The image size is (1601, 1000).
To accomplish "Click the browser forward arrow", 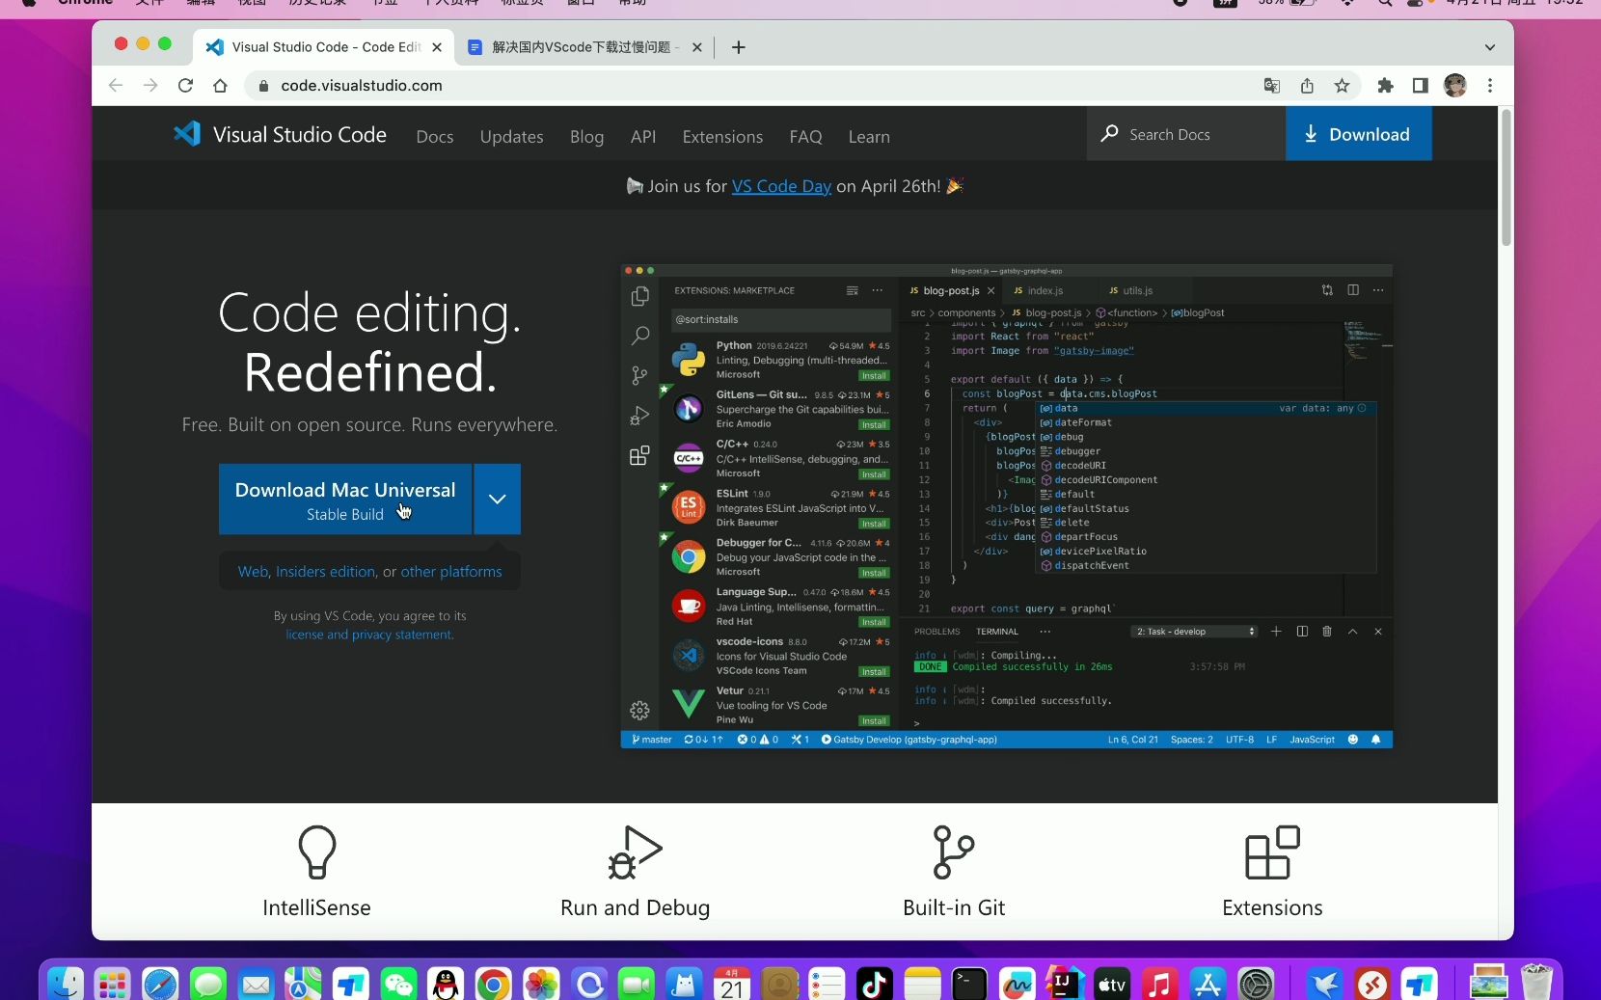I will [x=150, y=85].
